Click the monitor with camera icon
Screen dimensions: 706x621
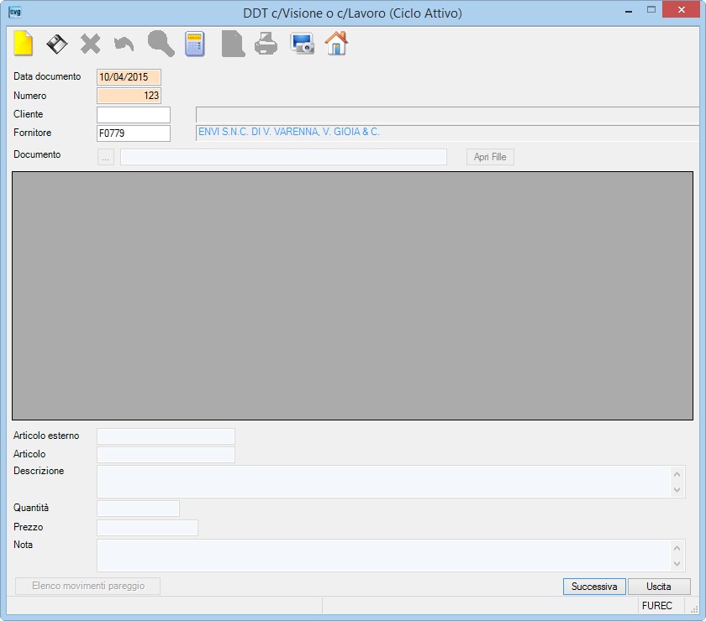tap(302, 44)
